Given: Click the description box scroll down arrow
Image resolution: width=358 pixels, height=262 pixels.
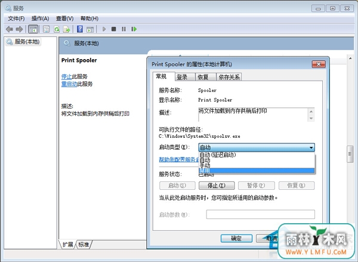Looking at the screenshot, I should 311,118.
